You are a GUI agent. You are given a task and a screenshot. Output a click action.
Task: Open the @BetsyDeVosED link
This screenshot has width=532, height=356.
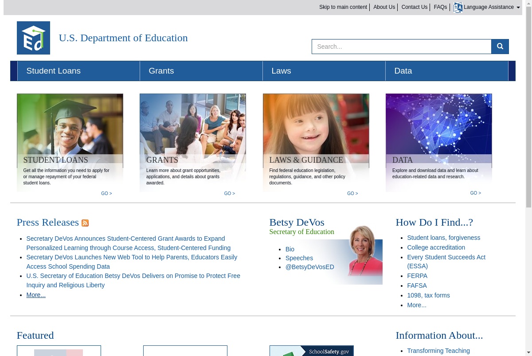[310, 267]
